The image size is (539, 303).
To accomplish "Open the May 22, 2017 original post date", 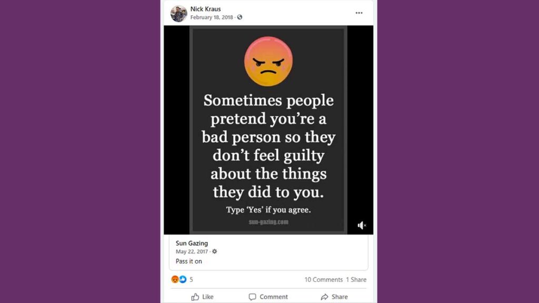I will pyautogui.click(x=192, y=251).
